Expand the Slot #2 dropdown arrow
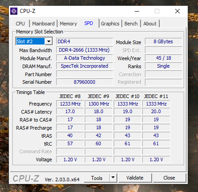This screenshot has width=198, height=192. click(49, 41)
